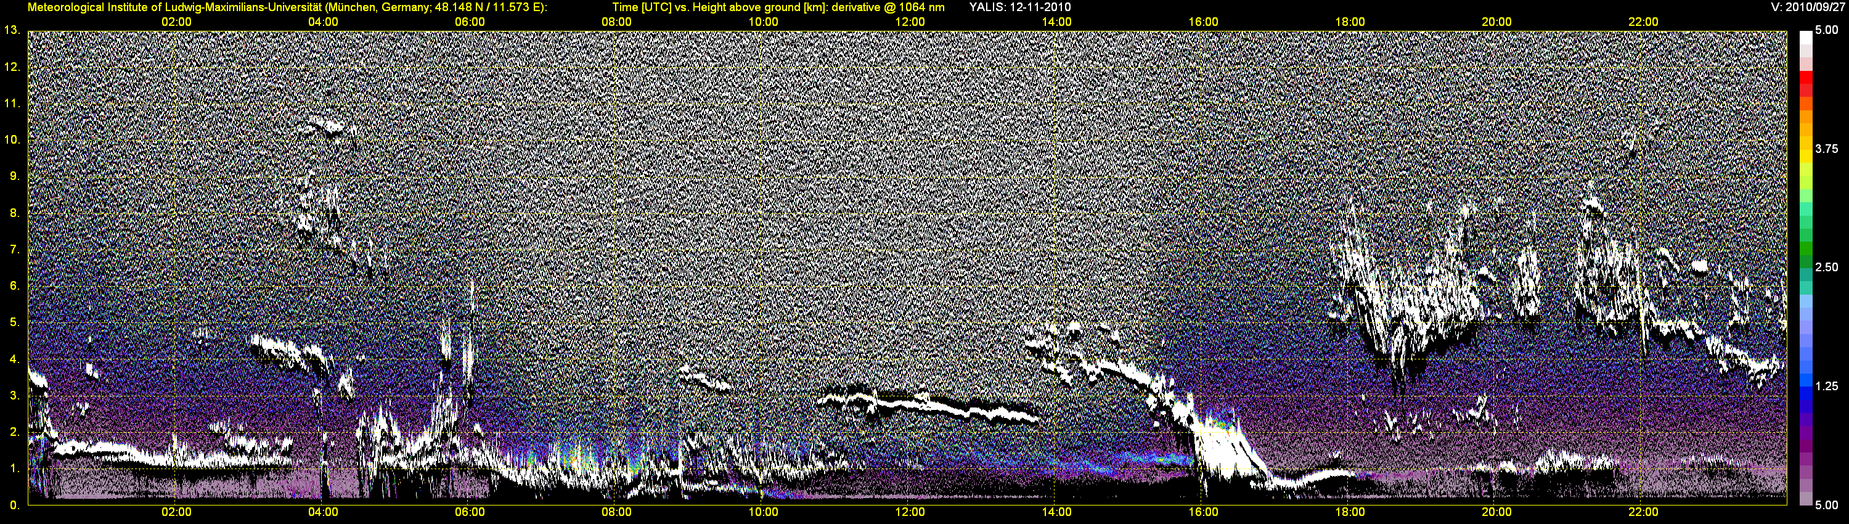Click 12:00 on the bottom time axis
This screenshot has height=524, width=1849.
(x=910, y=512)
